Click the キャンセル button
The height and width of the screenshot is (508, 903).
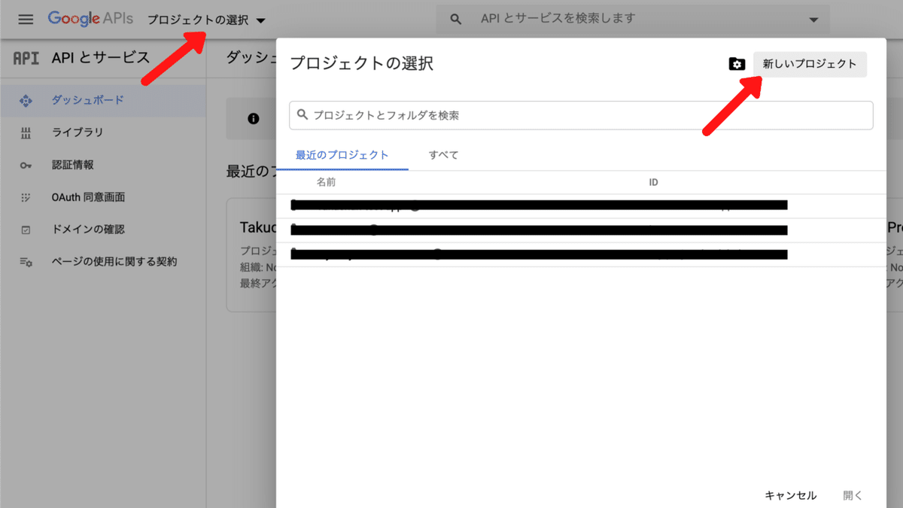(789, 495)
